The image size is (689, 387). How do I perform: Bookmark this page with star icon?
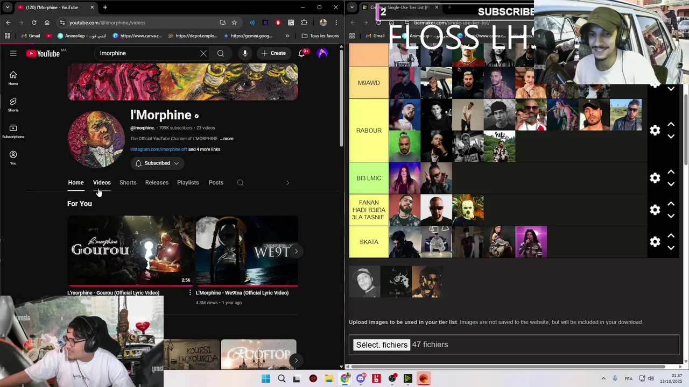pyautogui.click(x=234, y=23)
